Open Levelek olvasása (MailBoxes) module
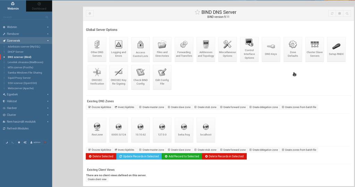The height and width of the screenshot is (187, 355). click(25, 62)
